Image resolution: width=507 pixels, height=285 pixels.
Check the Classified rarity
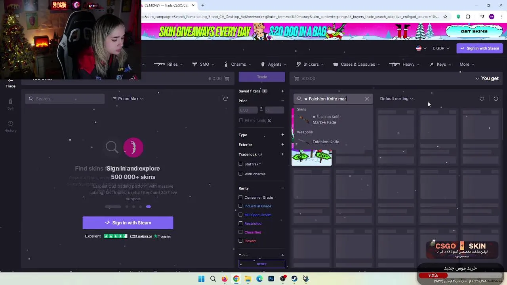tap(240, 232)
